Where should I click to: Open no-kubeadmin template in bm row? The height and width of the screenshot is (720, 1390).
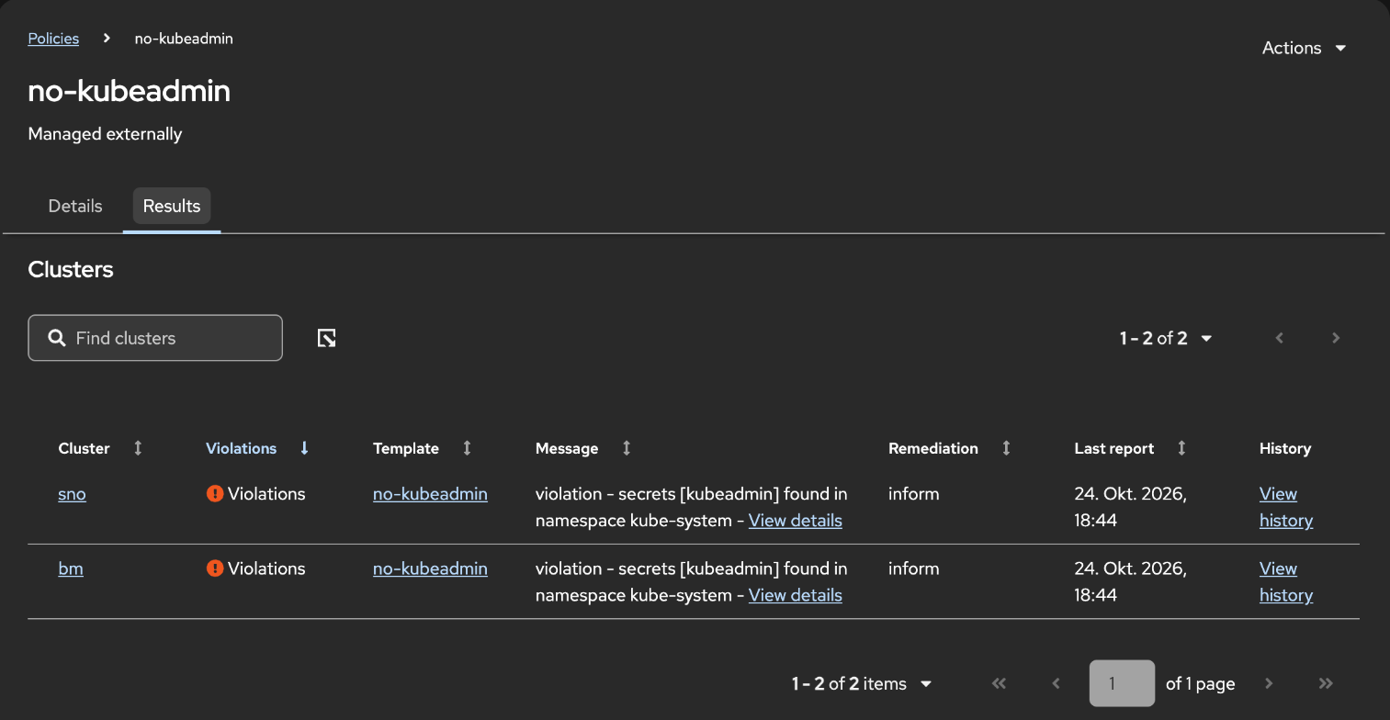[x=430, y=569]
